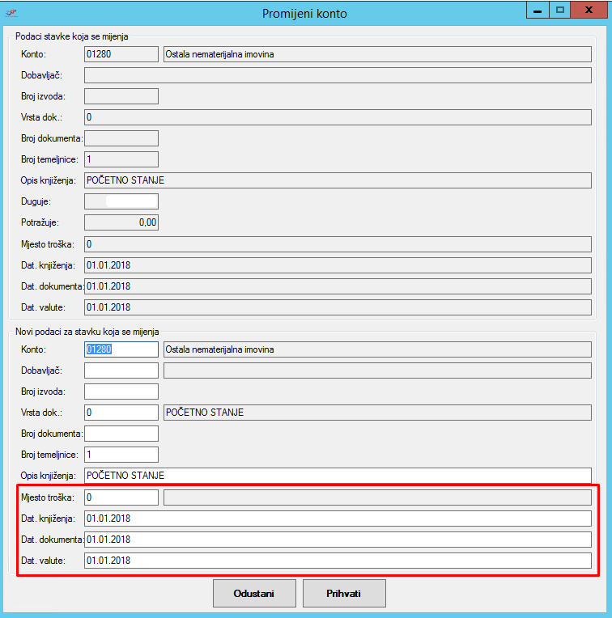The image size is (612, 618).
Task: Click the editable Broj dokumenta field in new data
Action: pos(121,434)
